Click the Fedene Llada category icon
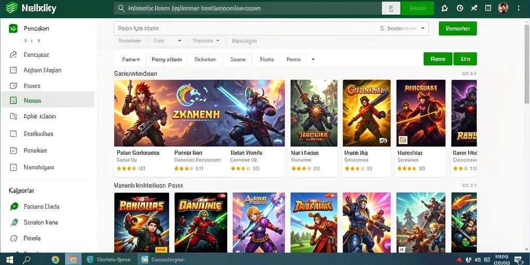Image resolution: width=530 pixels, height=265 pixels. [x=14, y=207]
